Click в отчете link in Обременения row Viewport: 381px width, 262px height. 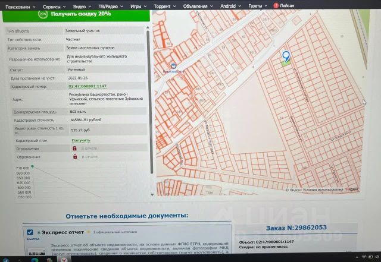(90, 157)
